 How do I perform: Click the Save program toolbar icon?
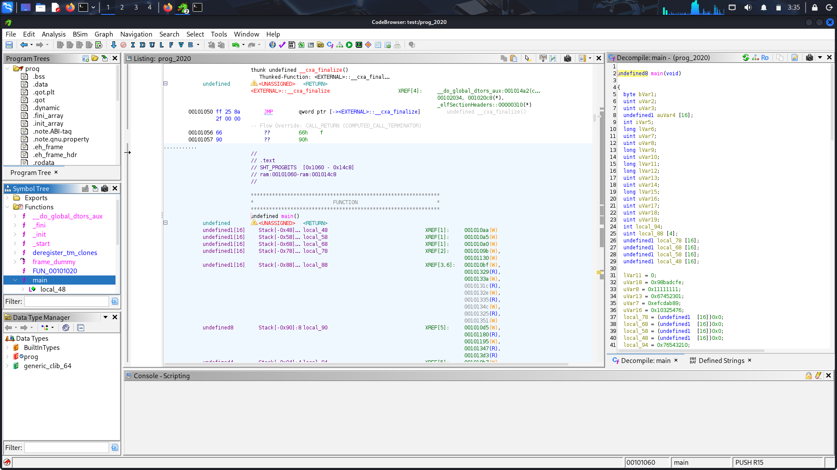[9, 45]
